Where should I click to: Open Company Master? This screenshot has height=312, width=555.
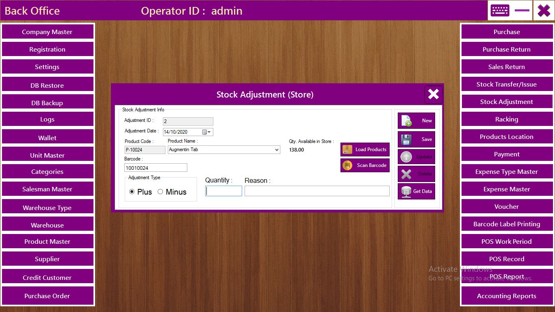(x=48, y=32)
